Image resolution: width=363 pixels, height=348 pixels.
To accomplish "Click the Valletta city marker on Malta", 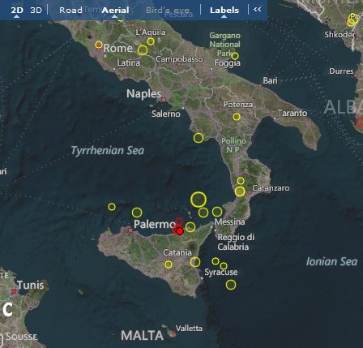I will coord(173,333).
